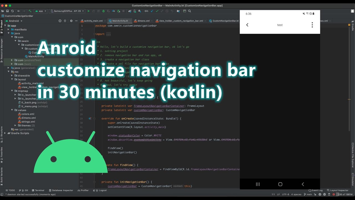Run the app with green play icon
This screenshot has height=200, width=355.
(x=89, y=11)
